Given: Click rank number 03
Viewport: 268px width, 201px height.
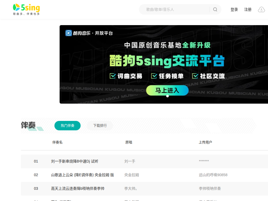Looking at the screenshot, I should 36,189.
